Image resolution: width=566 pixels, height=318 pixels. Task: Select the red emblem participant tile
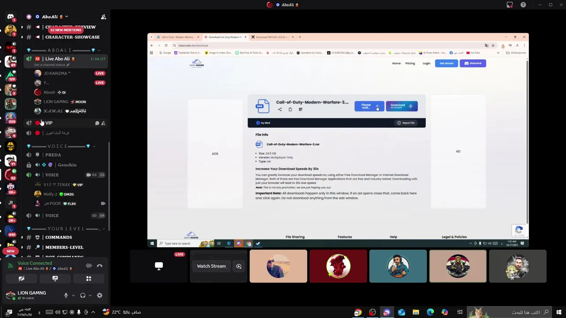click(338, 266)
